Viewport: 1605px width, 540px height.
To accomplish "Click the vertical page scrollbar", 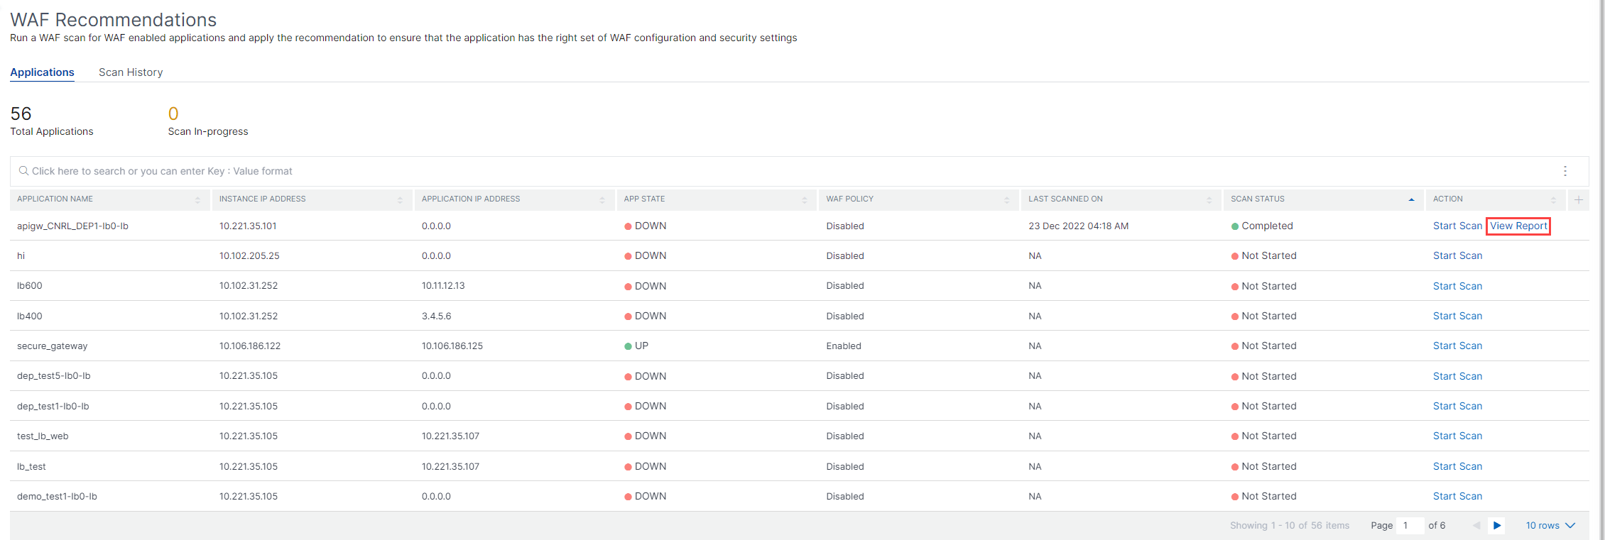I will [x=1601, y=270].
